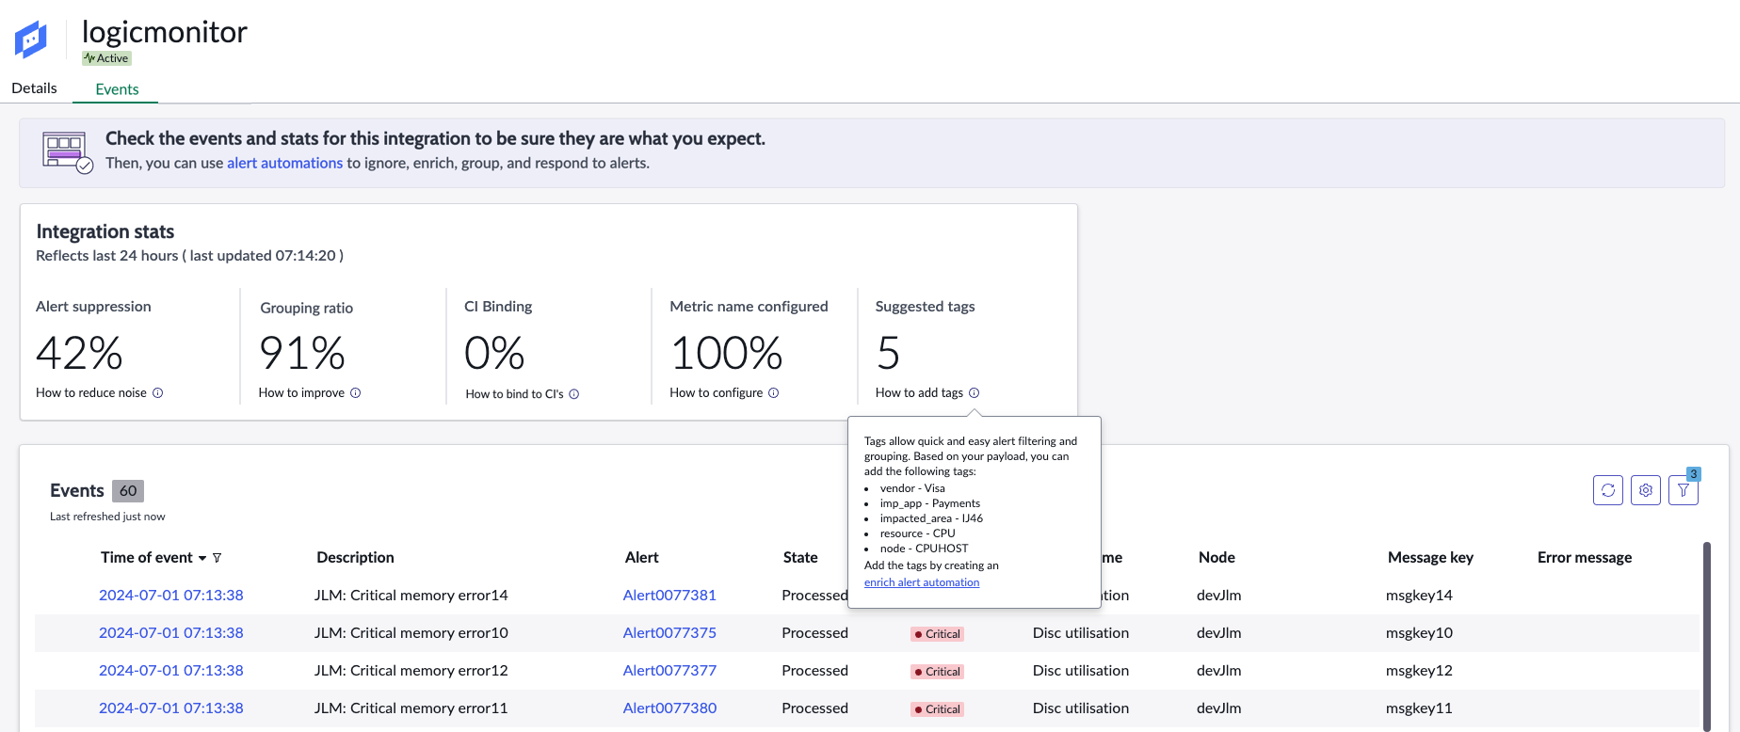Screen dimensions: 1740x732
Task: Click the description 'JLM: Critical memory error11'
Action: [411, 708]
